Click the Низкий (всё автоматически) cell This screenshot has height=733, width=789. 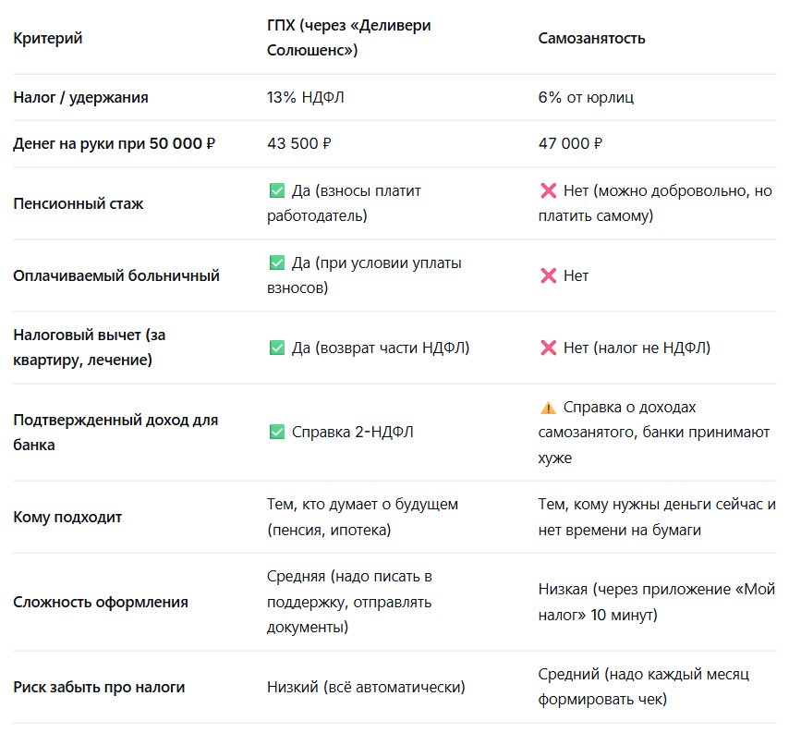coord(366,687)
